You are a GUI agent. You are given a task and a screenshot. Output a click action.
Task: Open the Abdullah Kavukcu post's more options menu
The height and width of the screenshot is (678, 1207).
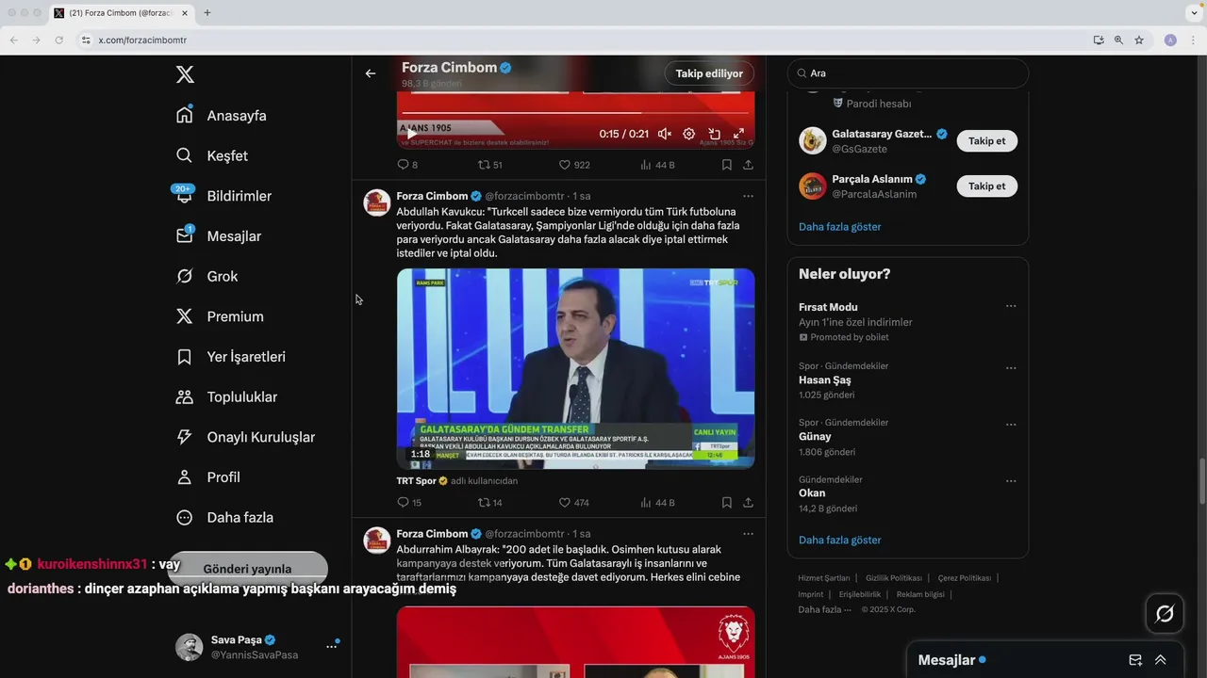tap(748, 196)
